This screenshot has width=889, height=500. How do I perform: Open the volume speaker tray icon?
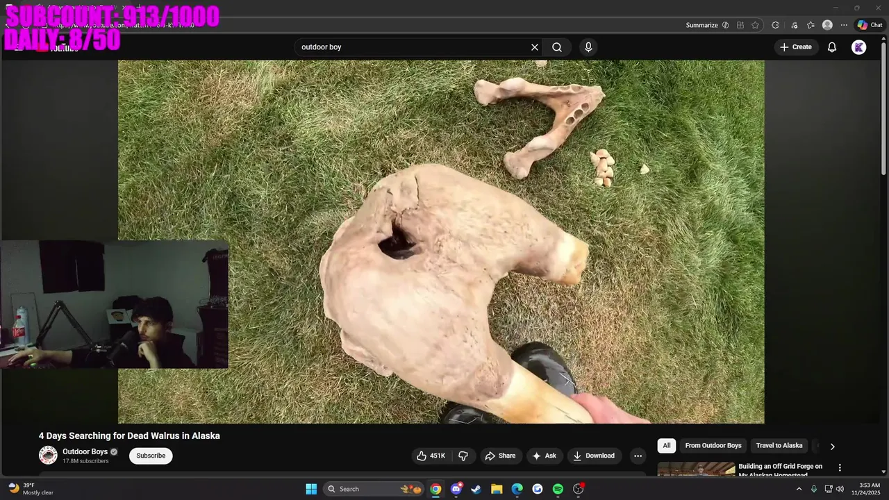tap(840, 489)
